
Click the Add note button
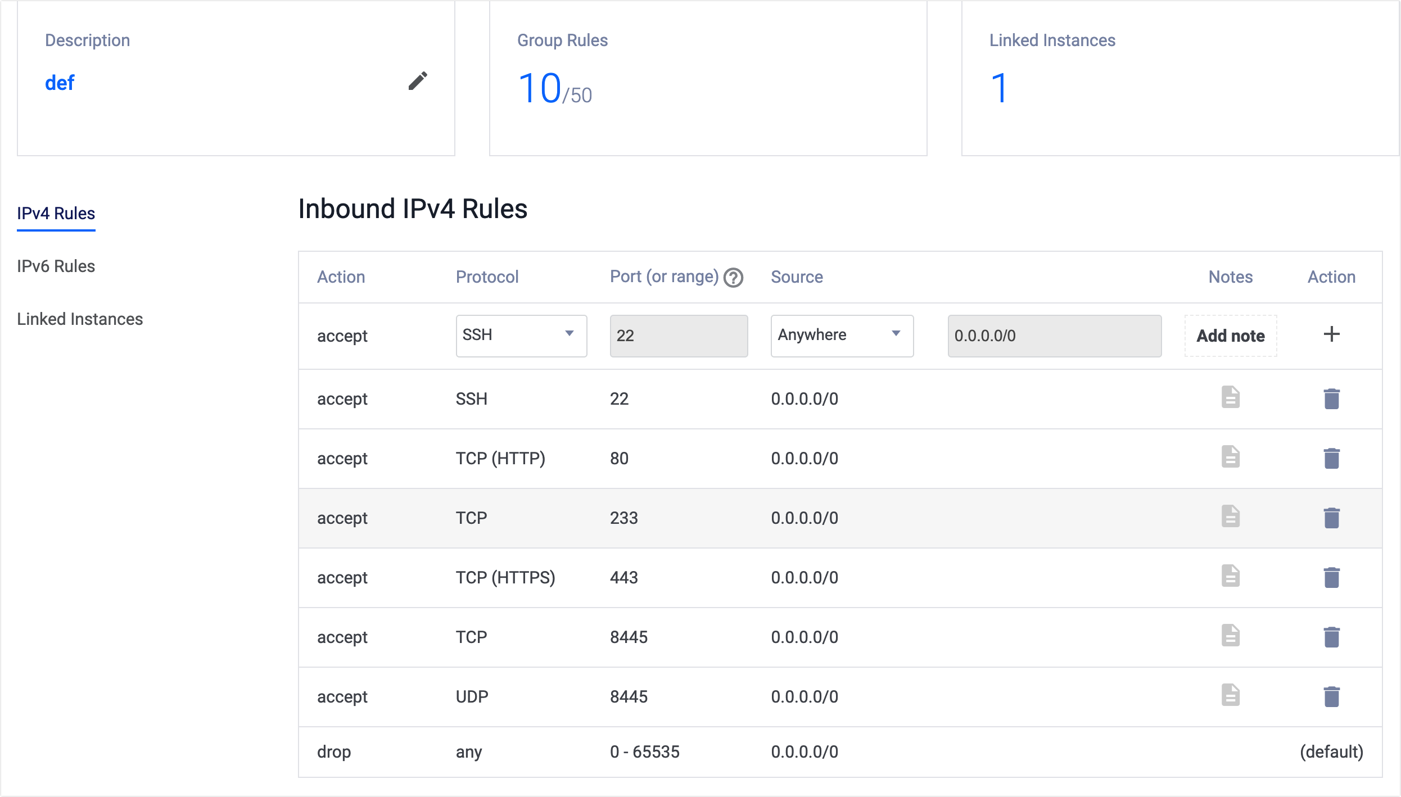coord(1230,336)
